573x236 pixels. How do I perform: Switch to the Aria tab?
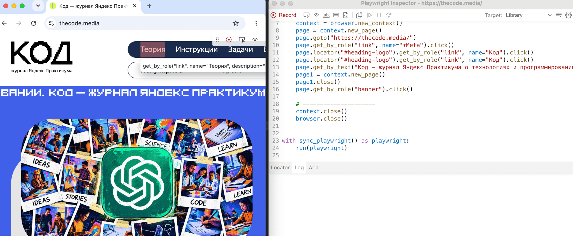[314, 168]
